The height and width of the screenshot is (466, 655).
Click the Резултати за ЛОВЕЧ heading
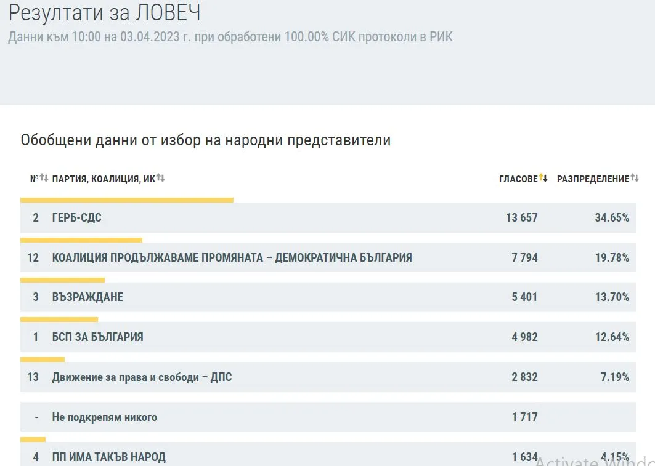[x=104, y=12]
